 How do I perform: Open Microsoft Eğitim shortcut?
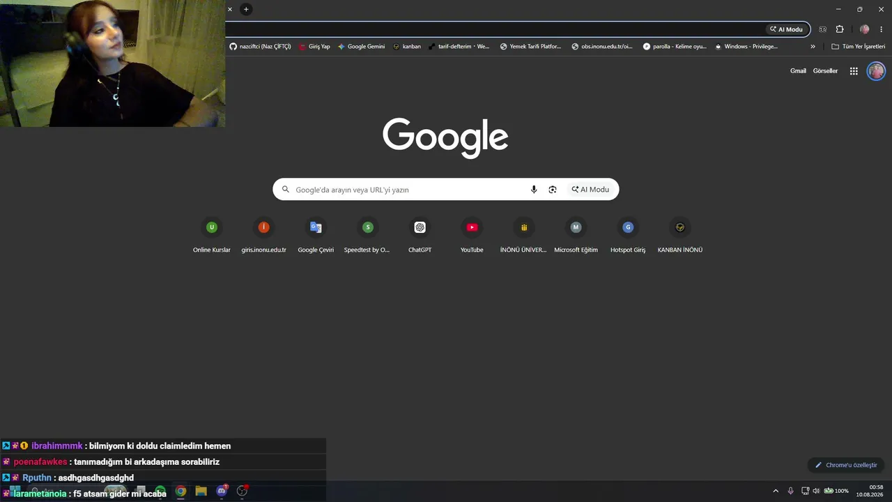[x=576, y=236]
